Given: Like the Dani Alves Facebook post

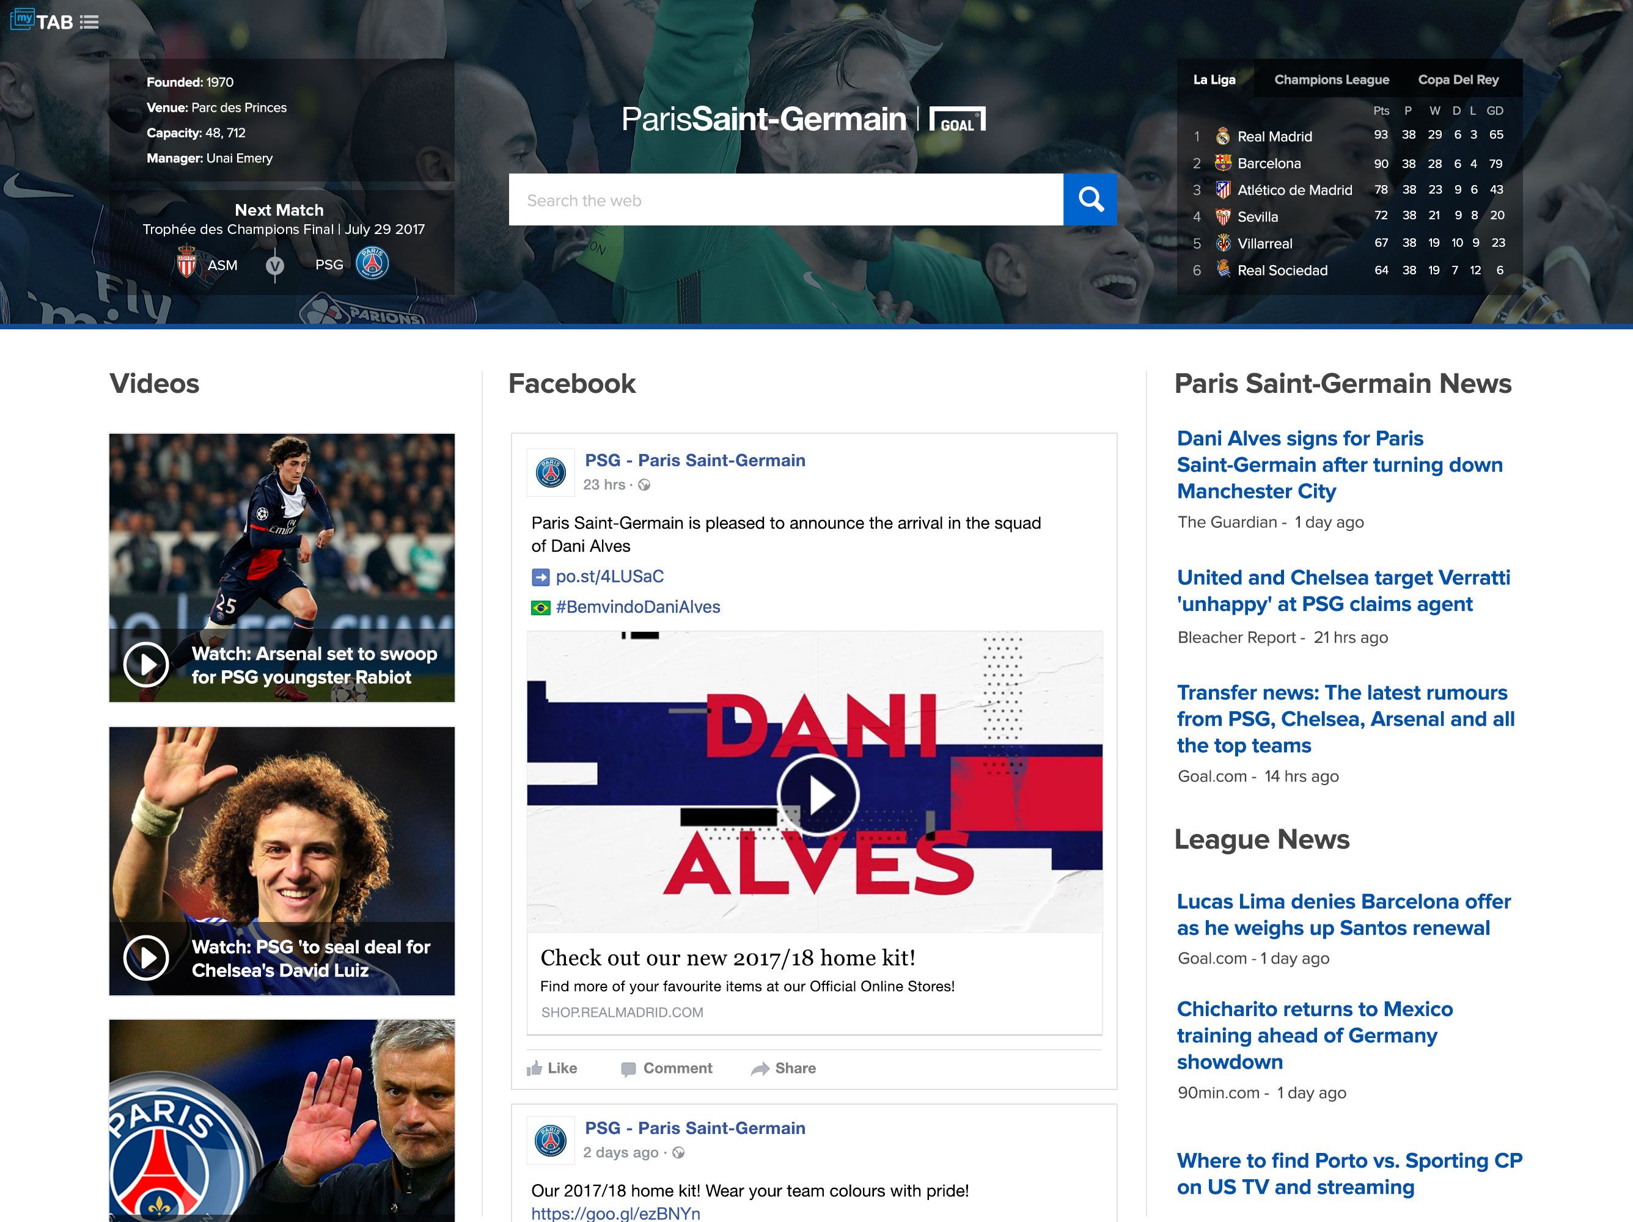Looking at the screenshot, I should [554, 1068].
